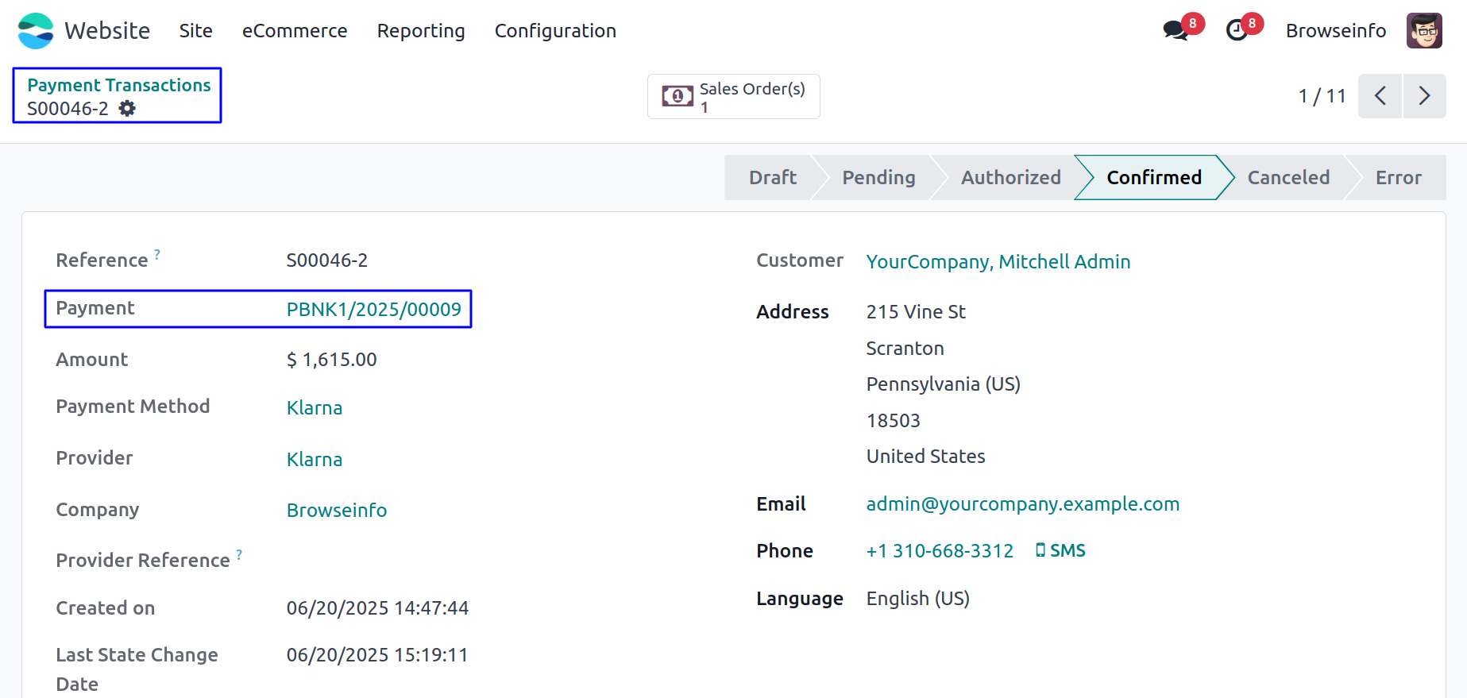
Task: Open the Klarna payment method link
Action: point(315,408)
